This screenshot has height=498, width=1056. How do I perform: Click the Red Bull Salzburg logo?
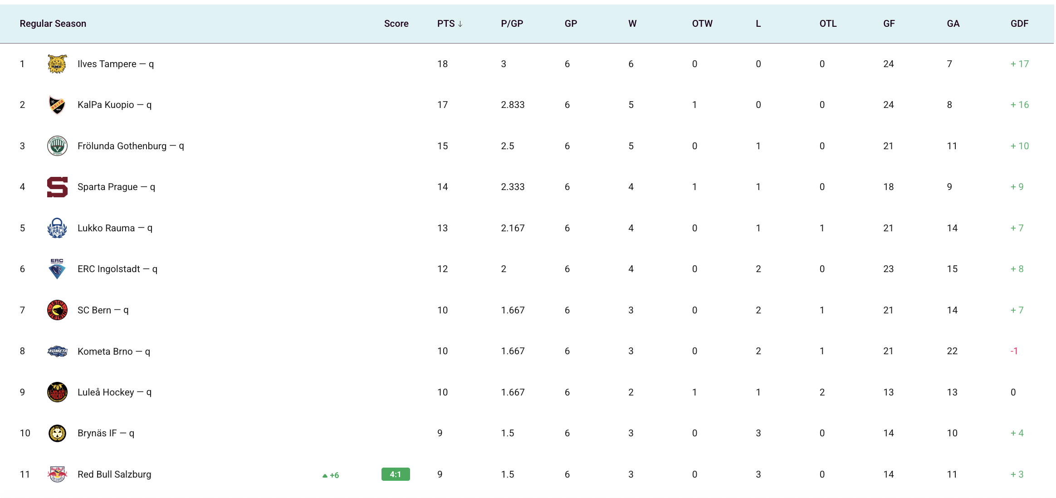[x=57, y=474]
